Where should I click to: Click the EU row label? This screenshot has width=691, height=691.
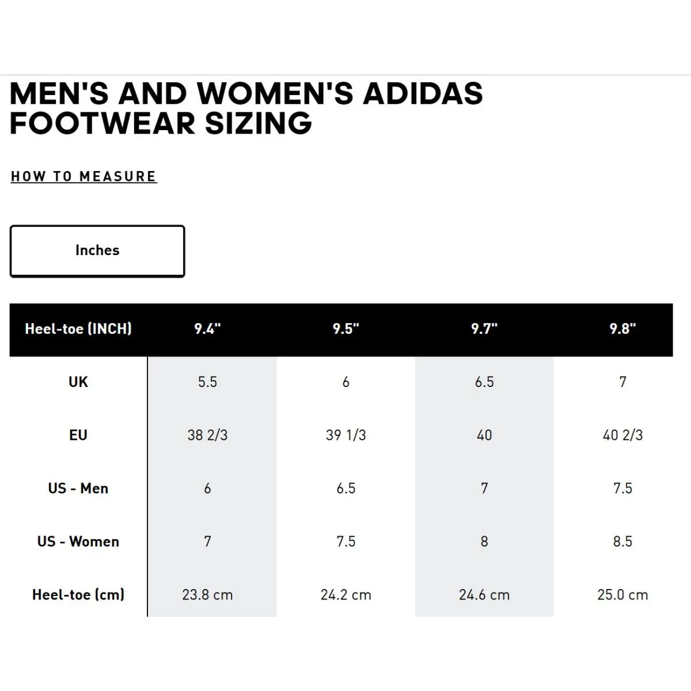click(78, 435)
